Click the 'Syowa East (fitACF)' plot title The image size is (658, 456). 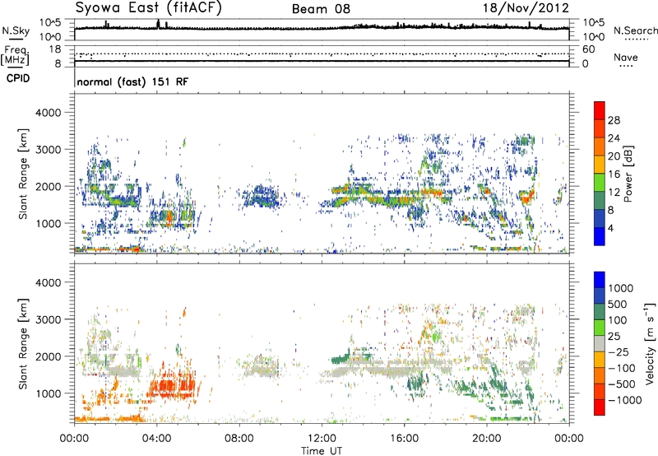(x=148, y=7)
